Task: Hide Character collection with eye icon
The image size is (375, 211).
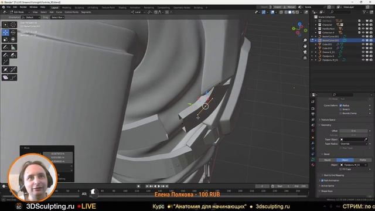Action: [363, 25]
